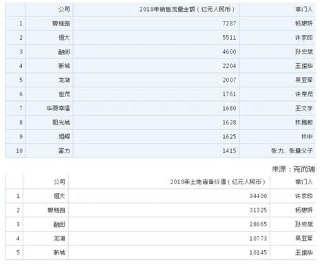Select header 2018年销售流量金额(亿元人民币)
Screen dimensions: 326x264
pos(187,10)
